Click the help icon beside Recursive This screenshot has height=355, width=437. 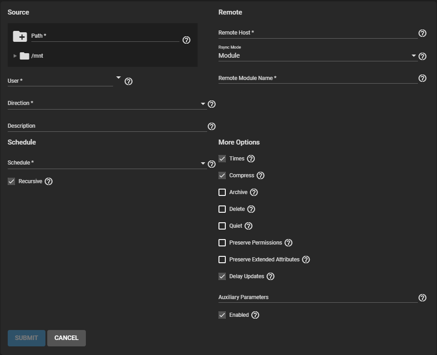(x=49, y=181)
